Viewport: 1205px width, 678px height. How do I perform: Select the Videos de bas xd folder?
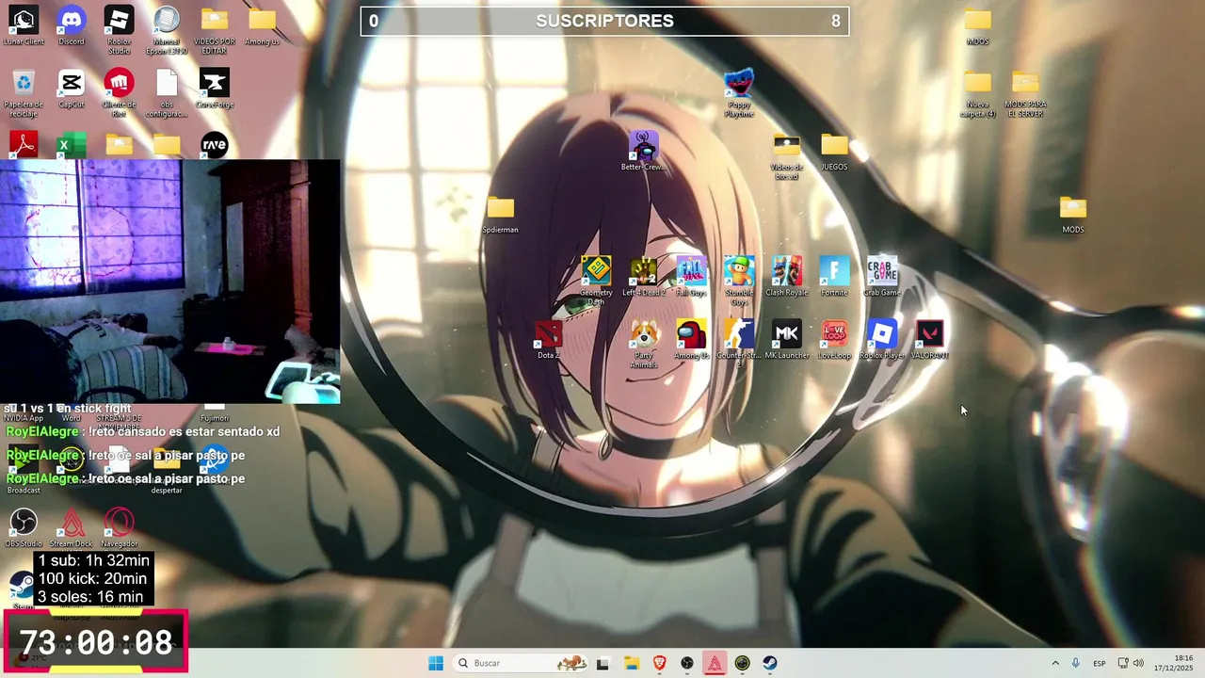[786, 155]
